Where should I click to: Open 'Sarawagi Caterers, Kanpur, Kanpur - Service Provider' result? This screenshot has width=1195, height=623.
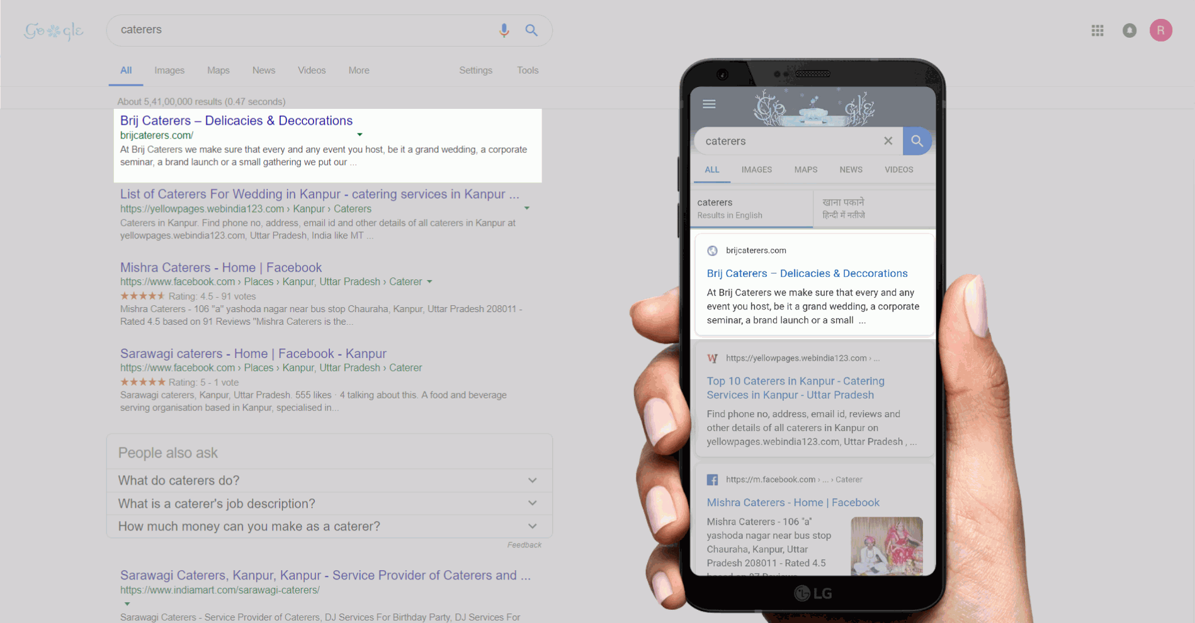(x=326, y=576)
